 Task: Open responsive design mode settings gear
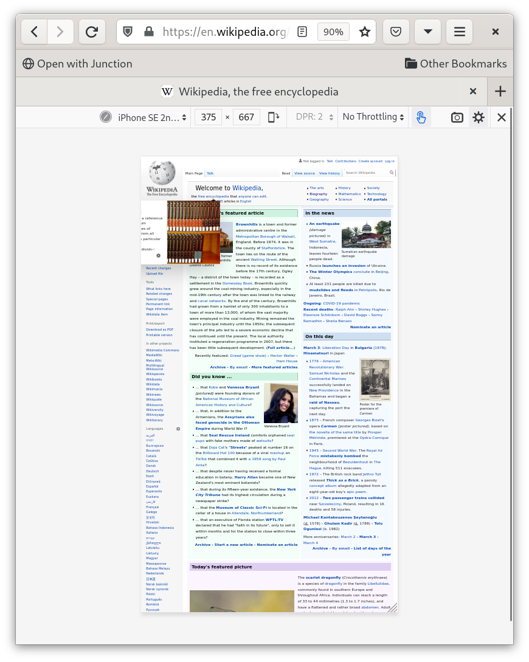[479, 117]
